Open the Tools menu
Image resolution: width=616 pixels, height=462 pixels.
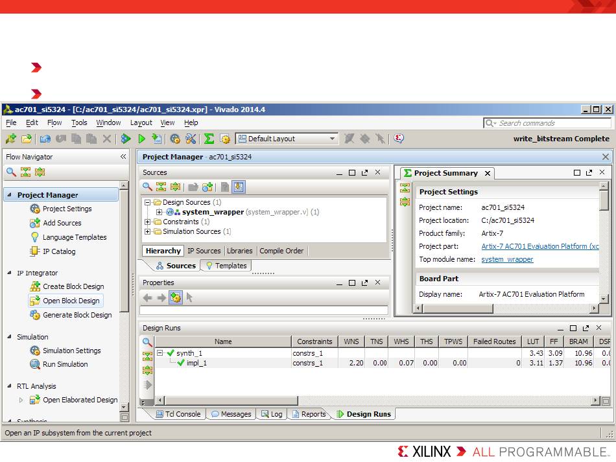coord(79,123)
